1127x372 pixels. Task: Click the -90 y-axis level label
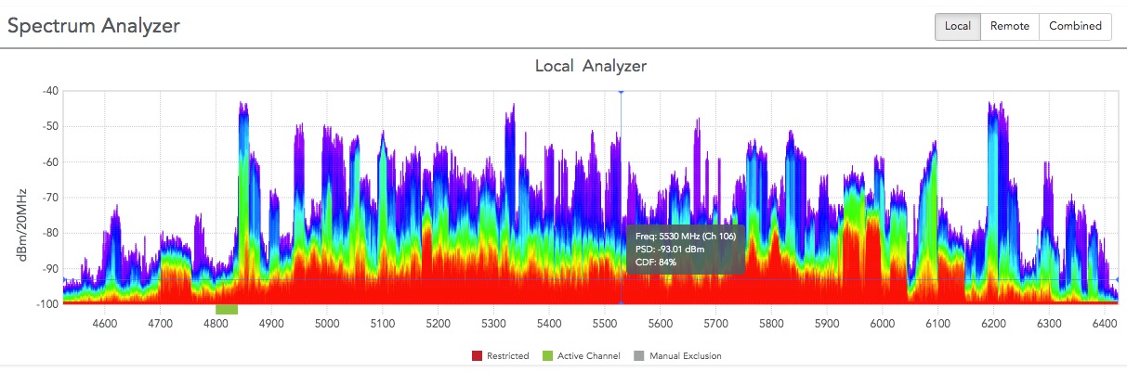[x=49, y=268]
